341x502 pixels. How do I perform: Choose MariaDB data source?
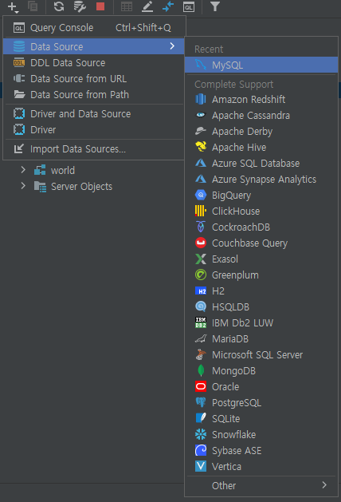pyautogui.click(x=261, y=339)
